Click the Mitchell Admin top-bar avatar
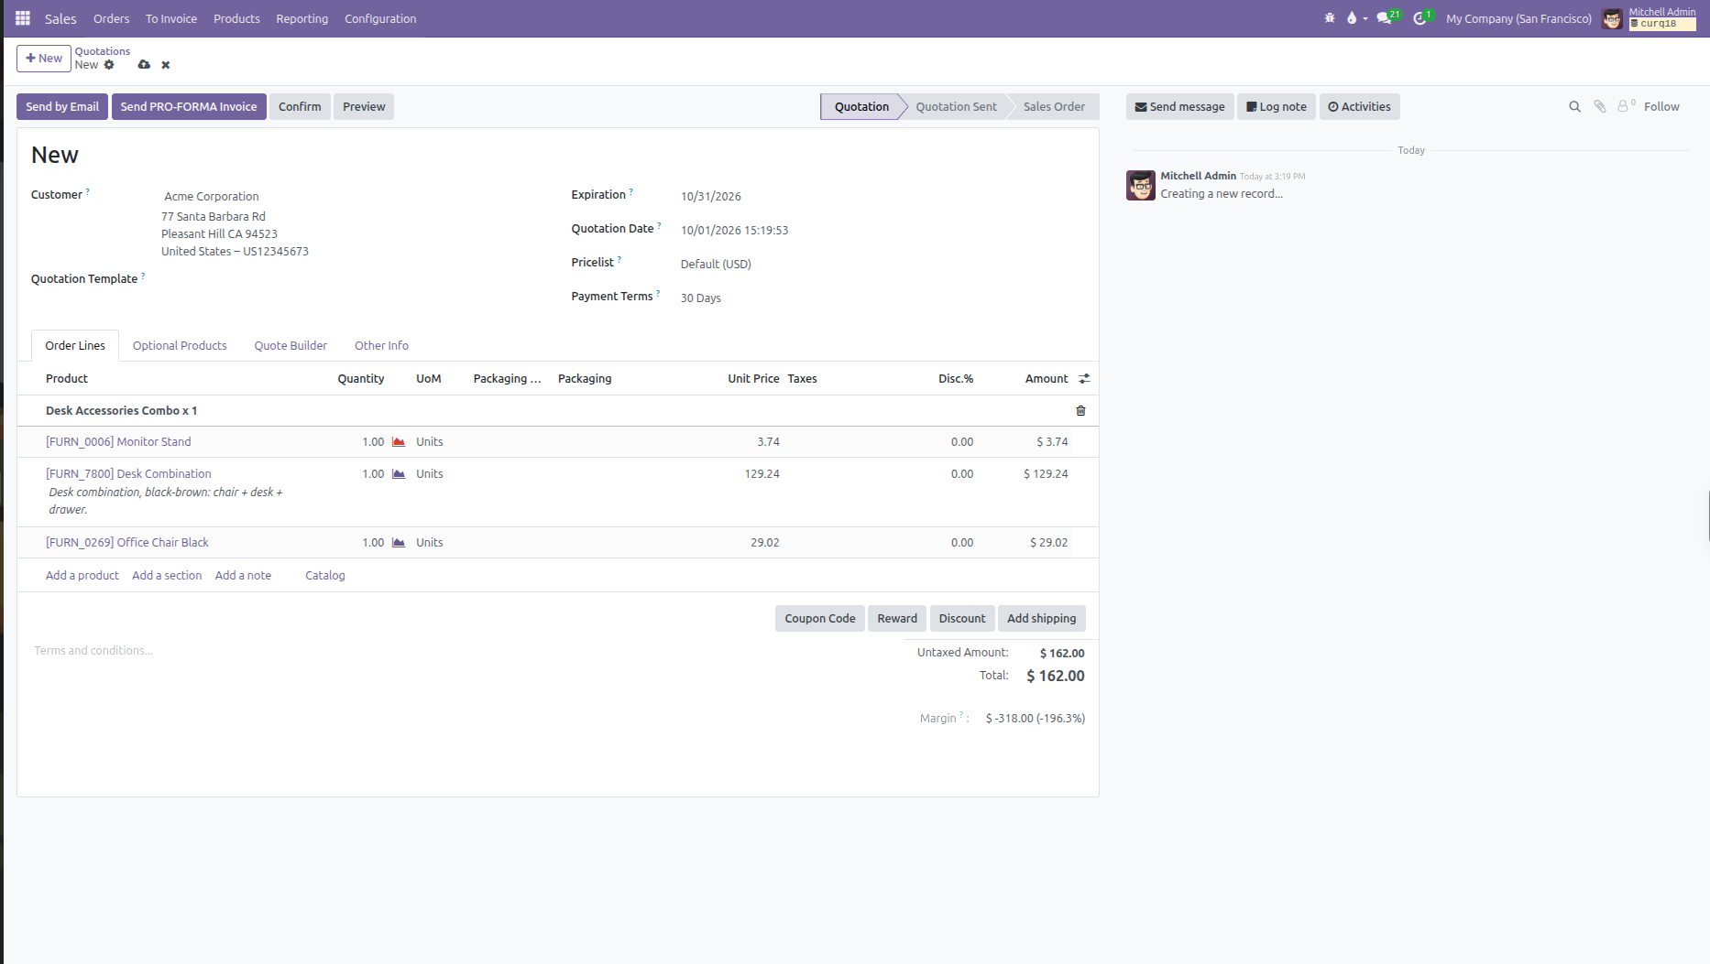The width and height of the screenshot is (1710, 964). (x=1612, y=18)
